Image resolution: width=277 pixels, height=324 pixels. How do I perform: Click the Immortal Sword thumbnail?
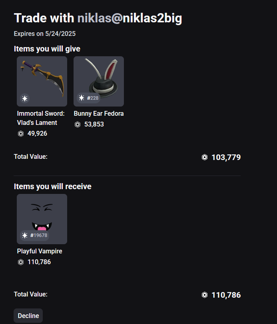42,81
